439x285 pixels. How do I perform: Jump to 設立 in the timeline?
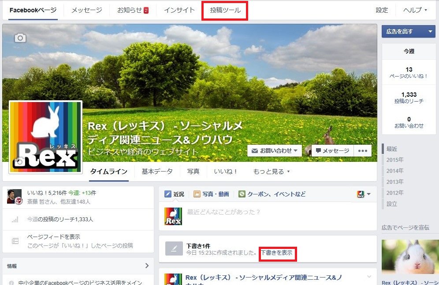point(392,204)
